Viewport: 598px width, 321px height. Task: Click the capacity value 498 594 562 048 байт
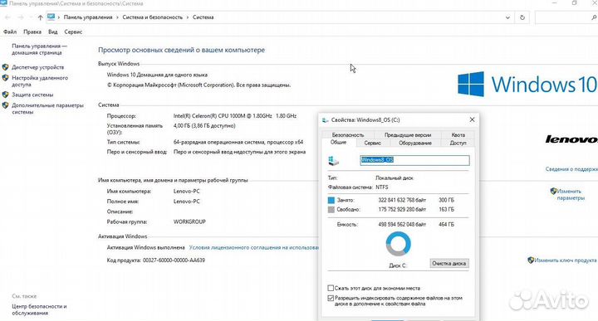(402, 225)
